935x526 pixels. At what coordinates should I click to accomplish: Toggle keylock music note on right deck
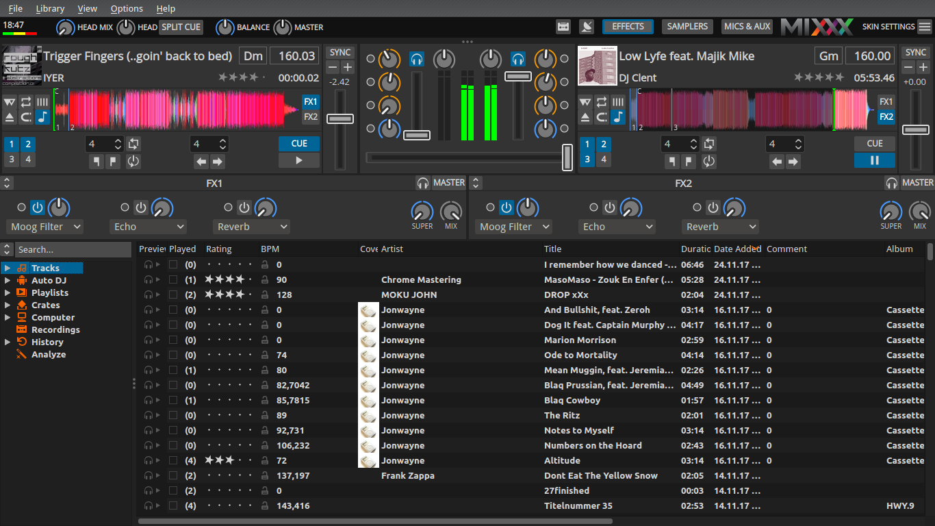click(x=618, y=117)
